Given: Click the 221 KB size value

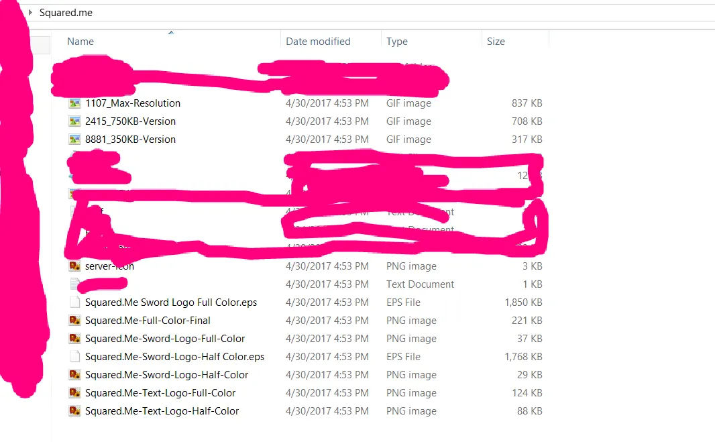Looking at the screenshot, I should [x=527, y=321].
